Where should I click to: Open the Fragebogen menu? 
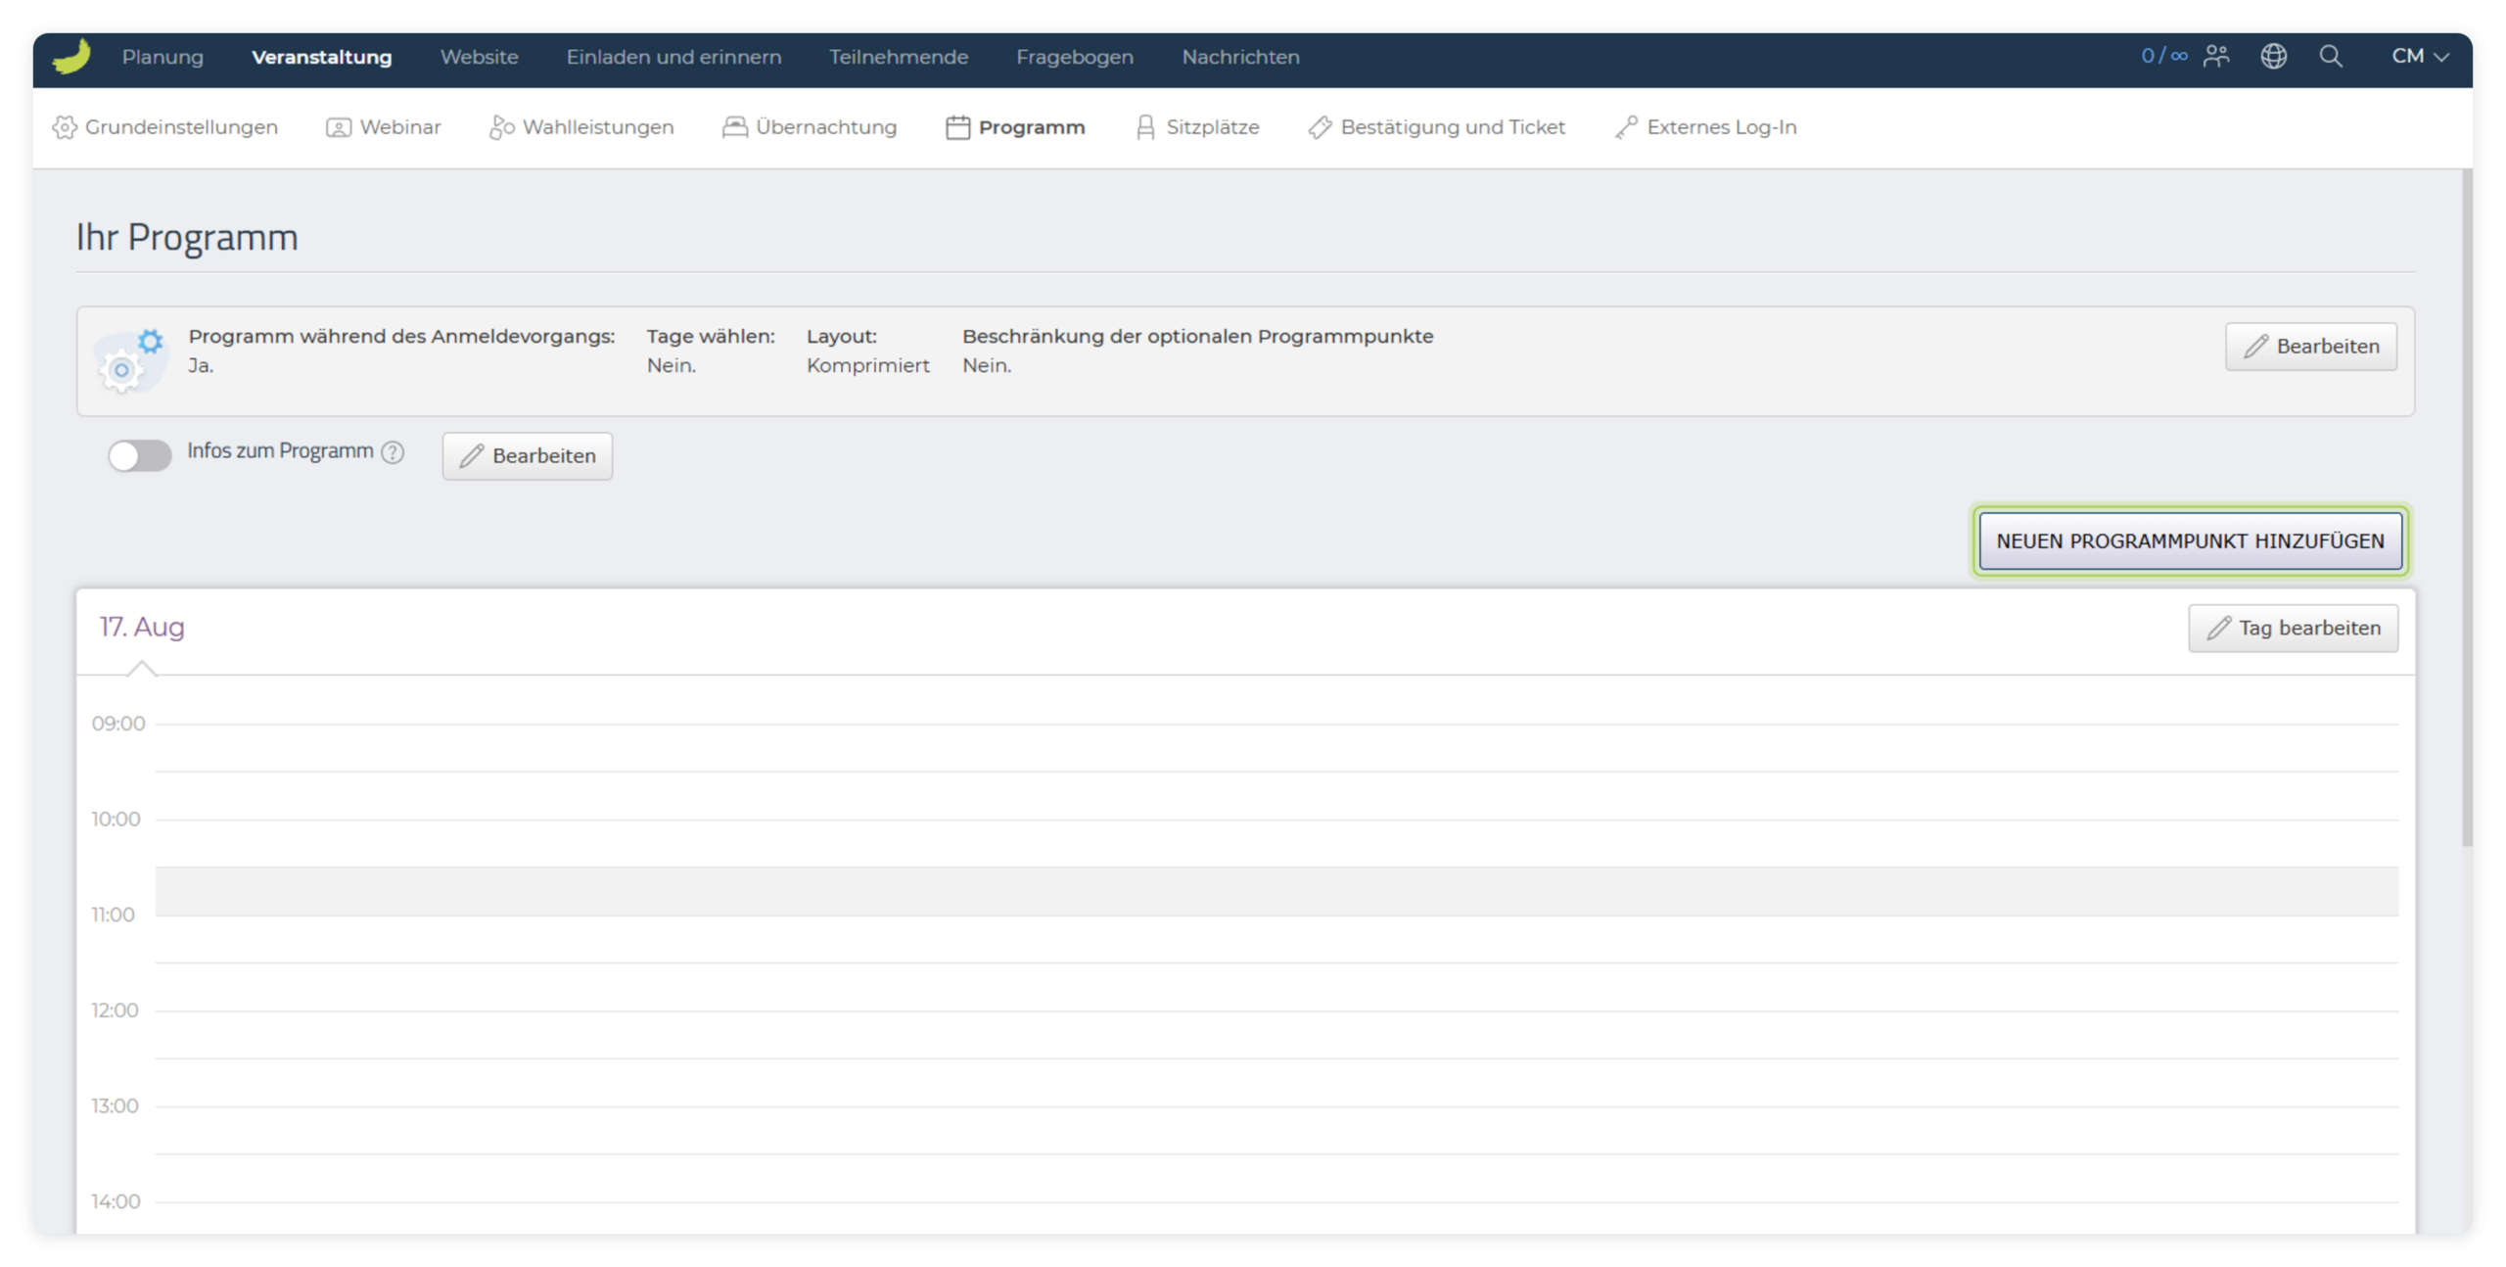click(x=1074, y=57)
